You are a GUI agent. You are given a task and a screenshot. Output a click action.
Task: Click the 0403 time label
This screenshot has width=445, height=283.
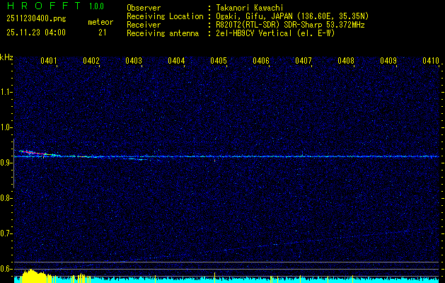coord(134,62)
